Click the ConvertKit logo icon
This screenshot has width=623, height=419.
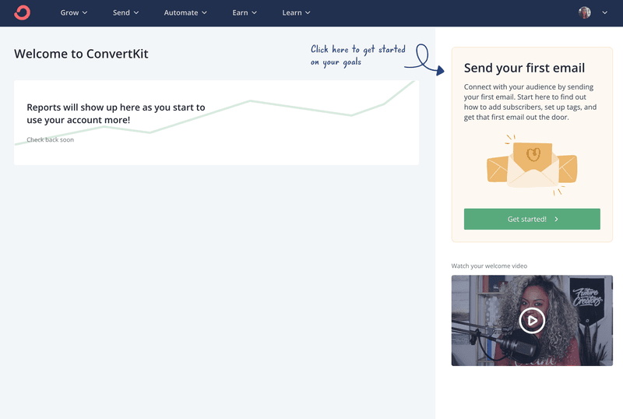click(x=23, y=12)
